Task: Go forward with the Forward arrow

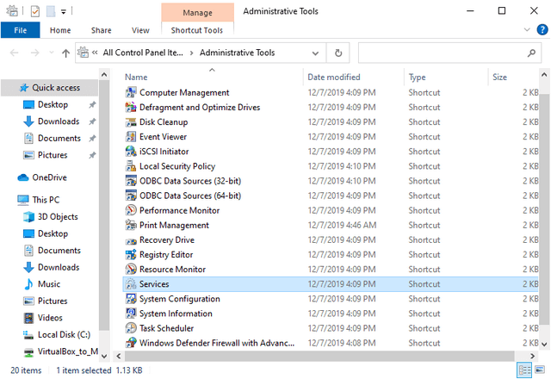Action: [x=34, y=53]
